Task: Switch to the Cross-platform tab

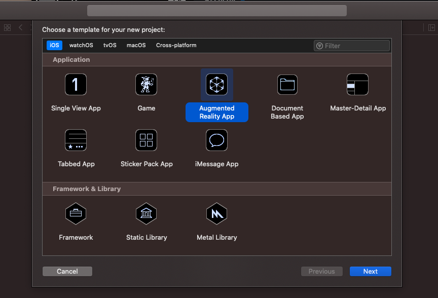Action: pos(176,45)
